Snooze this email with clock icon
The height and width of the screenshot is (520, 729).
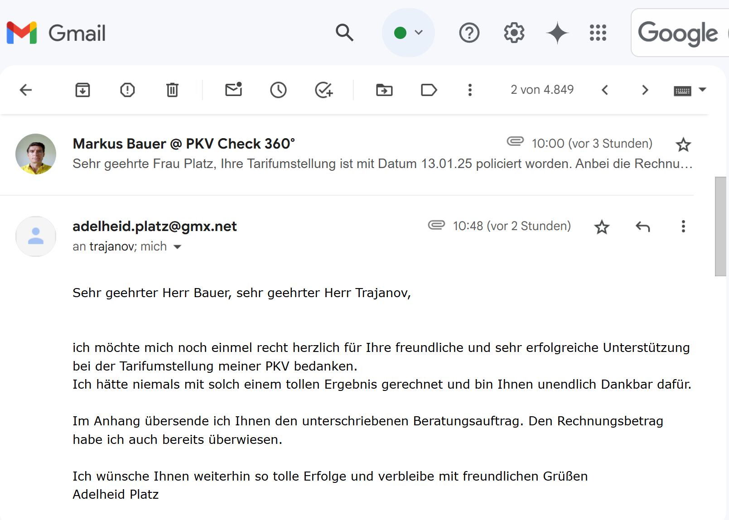[x=278, y=90]
